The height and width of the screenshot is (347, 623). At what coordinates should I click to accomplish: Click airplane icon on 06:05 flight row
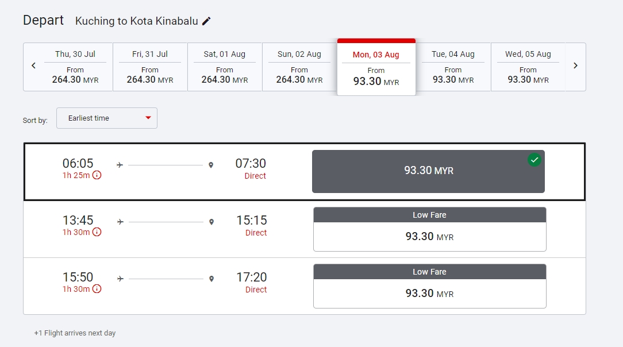click(x=120, y=165)
